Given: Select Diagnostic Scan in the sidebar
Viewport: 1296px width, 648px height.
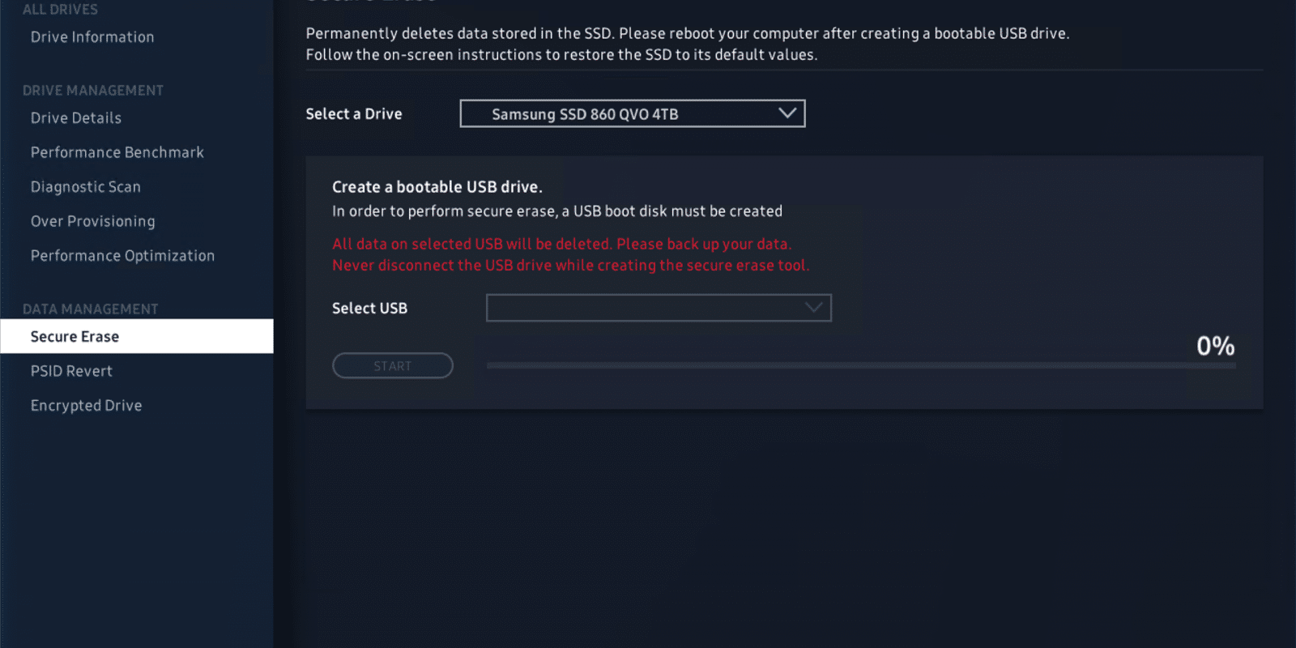Looking at the screenshot, I should pyautogui.click(x=86, y=187).
